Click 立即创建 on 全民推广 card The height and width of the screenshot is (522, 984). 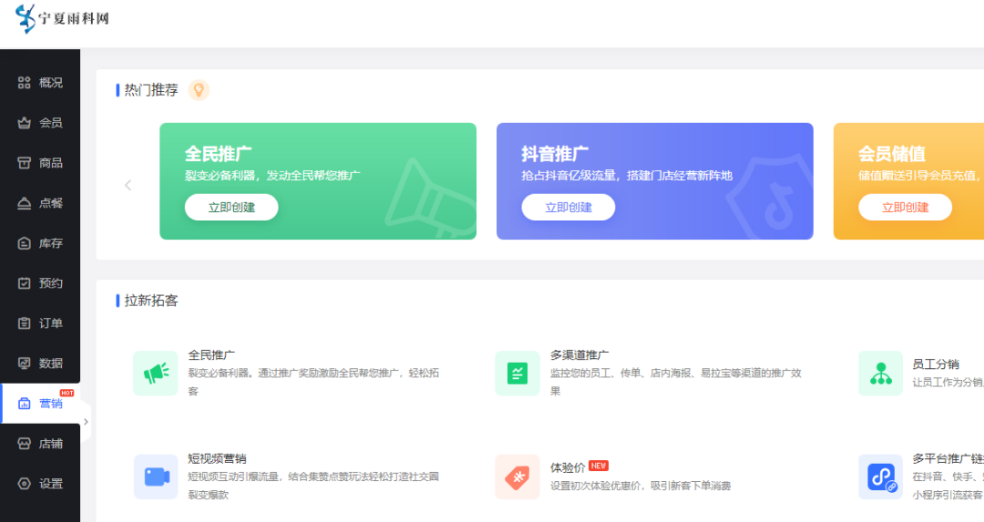[x=231, y=207]
